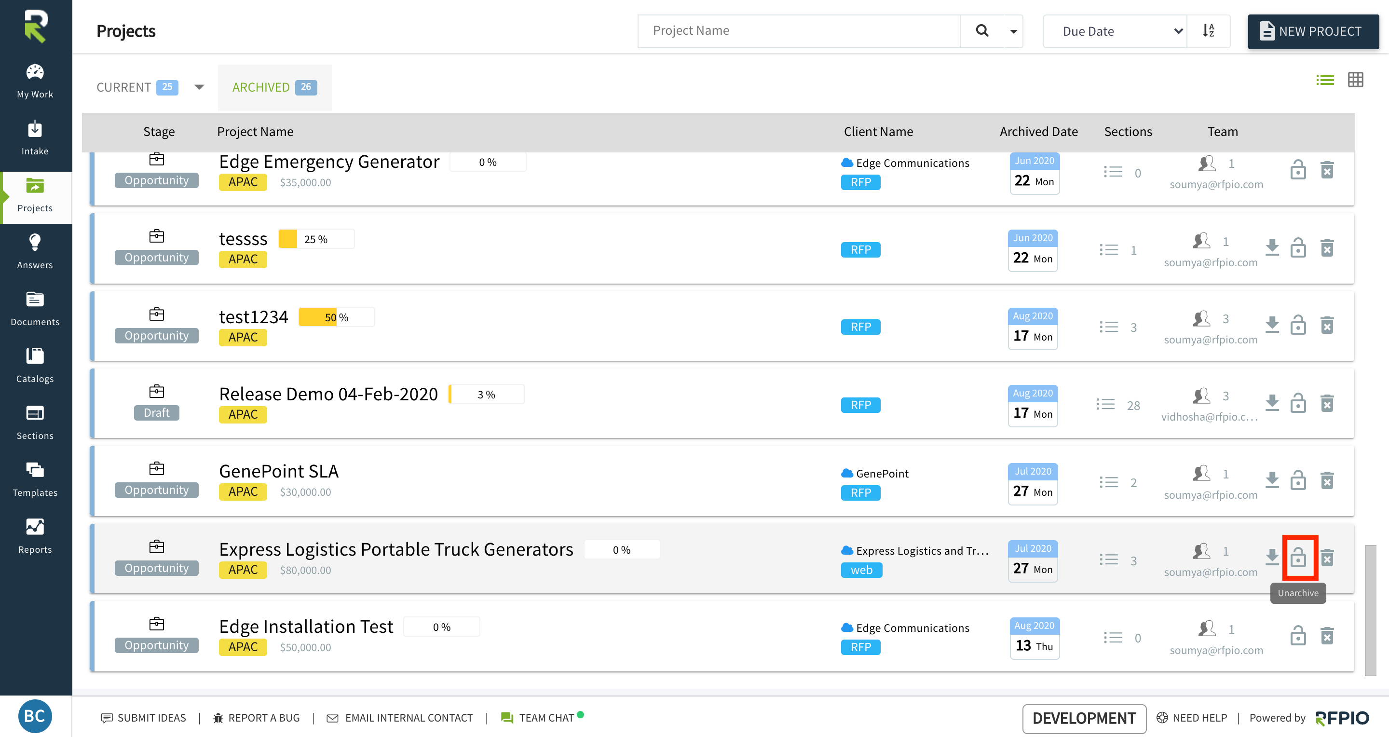Screen dimensions: 1389x737
Task: Unarchive the GenePoint SLA project
Action: (x=1298, y=480)
